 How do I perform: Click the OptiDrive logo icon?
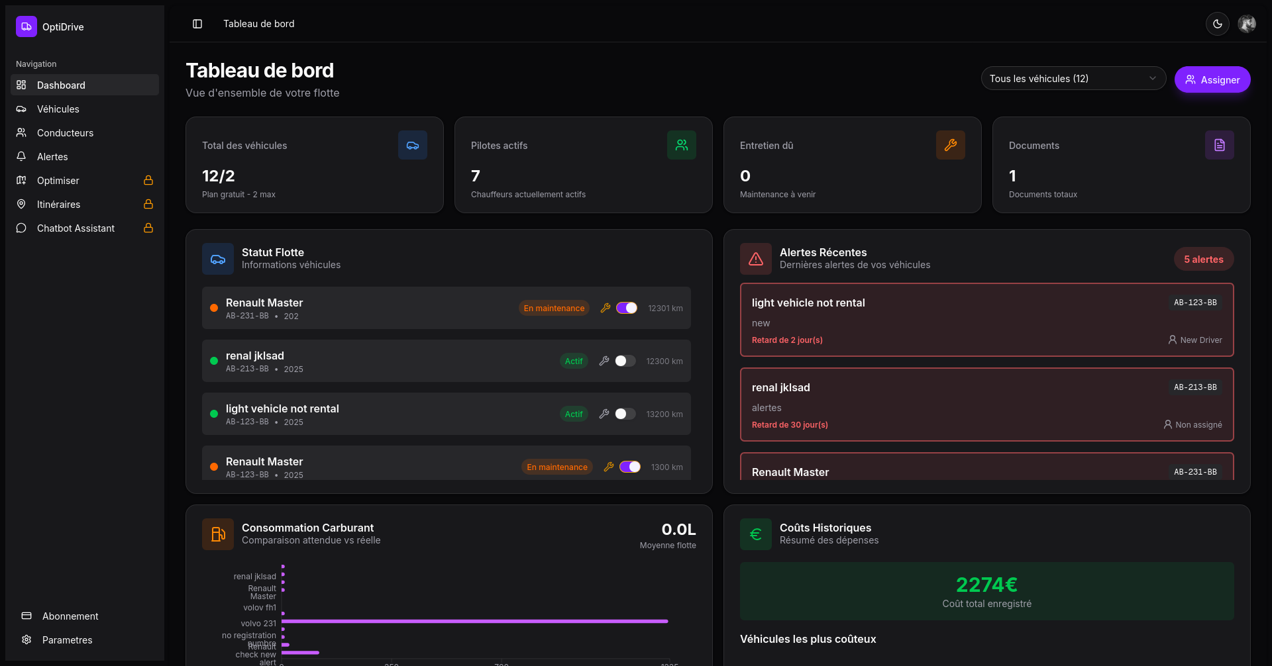[26, 26]
